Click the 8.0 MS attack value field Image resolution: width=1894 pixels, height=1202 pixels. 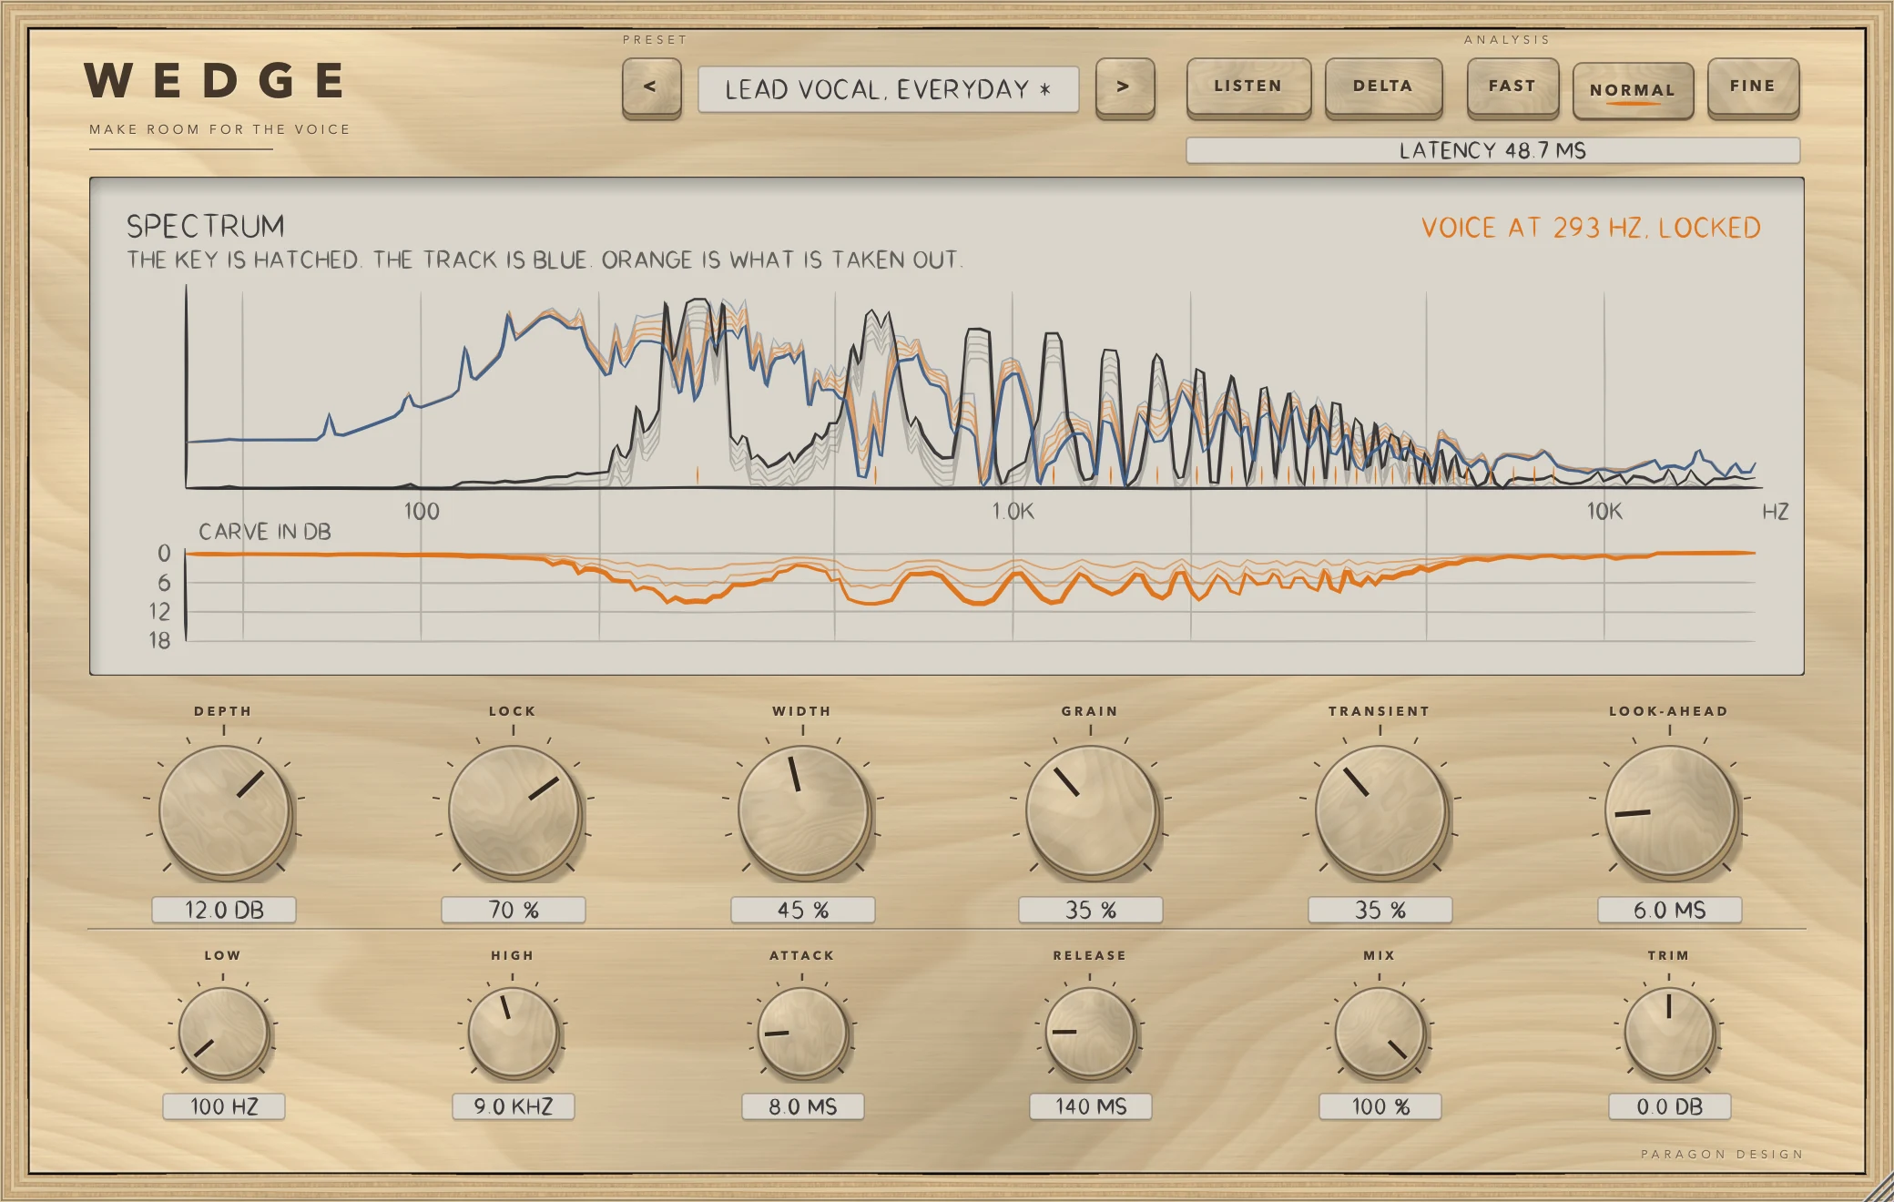pyautogui.click(x=803, y=1106)
